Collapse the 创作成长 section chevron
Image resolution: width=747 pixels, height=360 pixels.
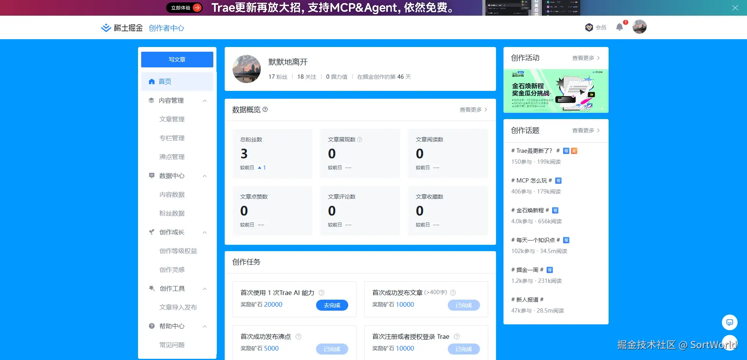(205, 232)
